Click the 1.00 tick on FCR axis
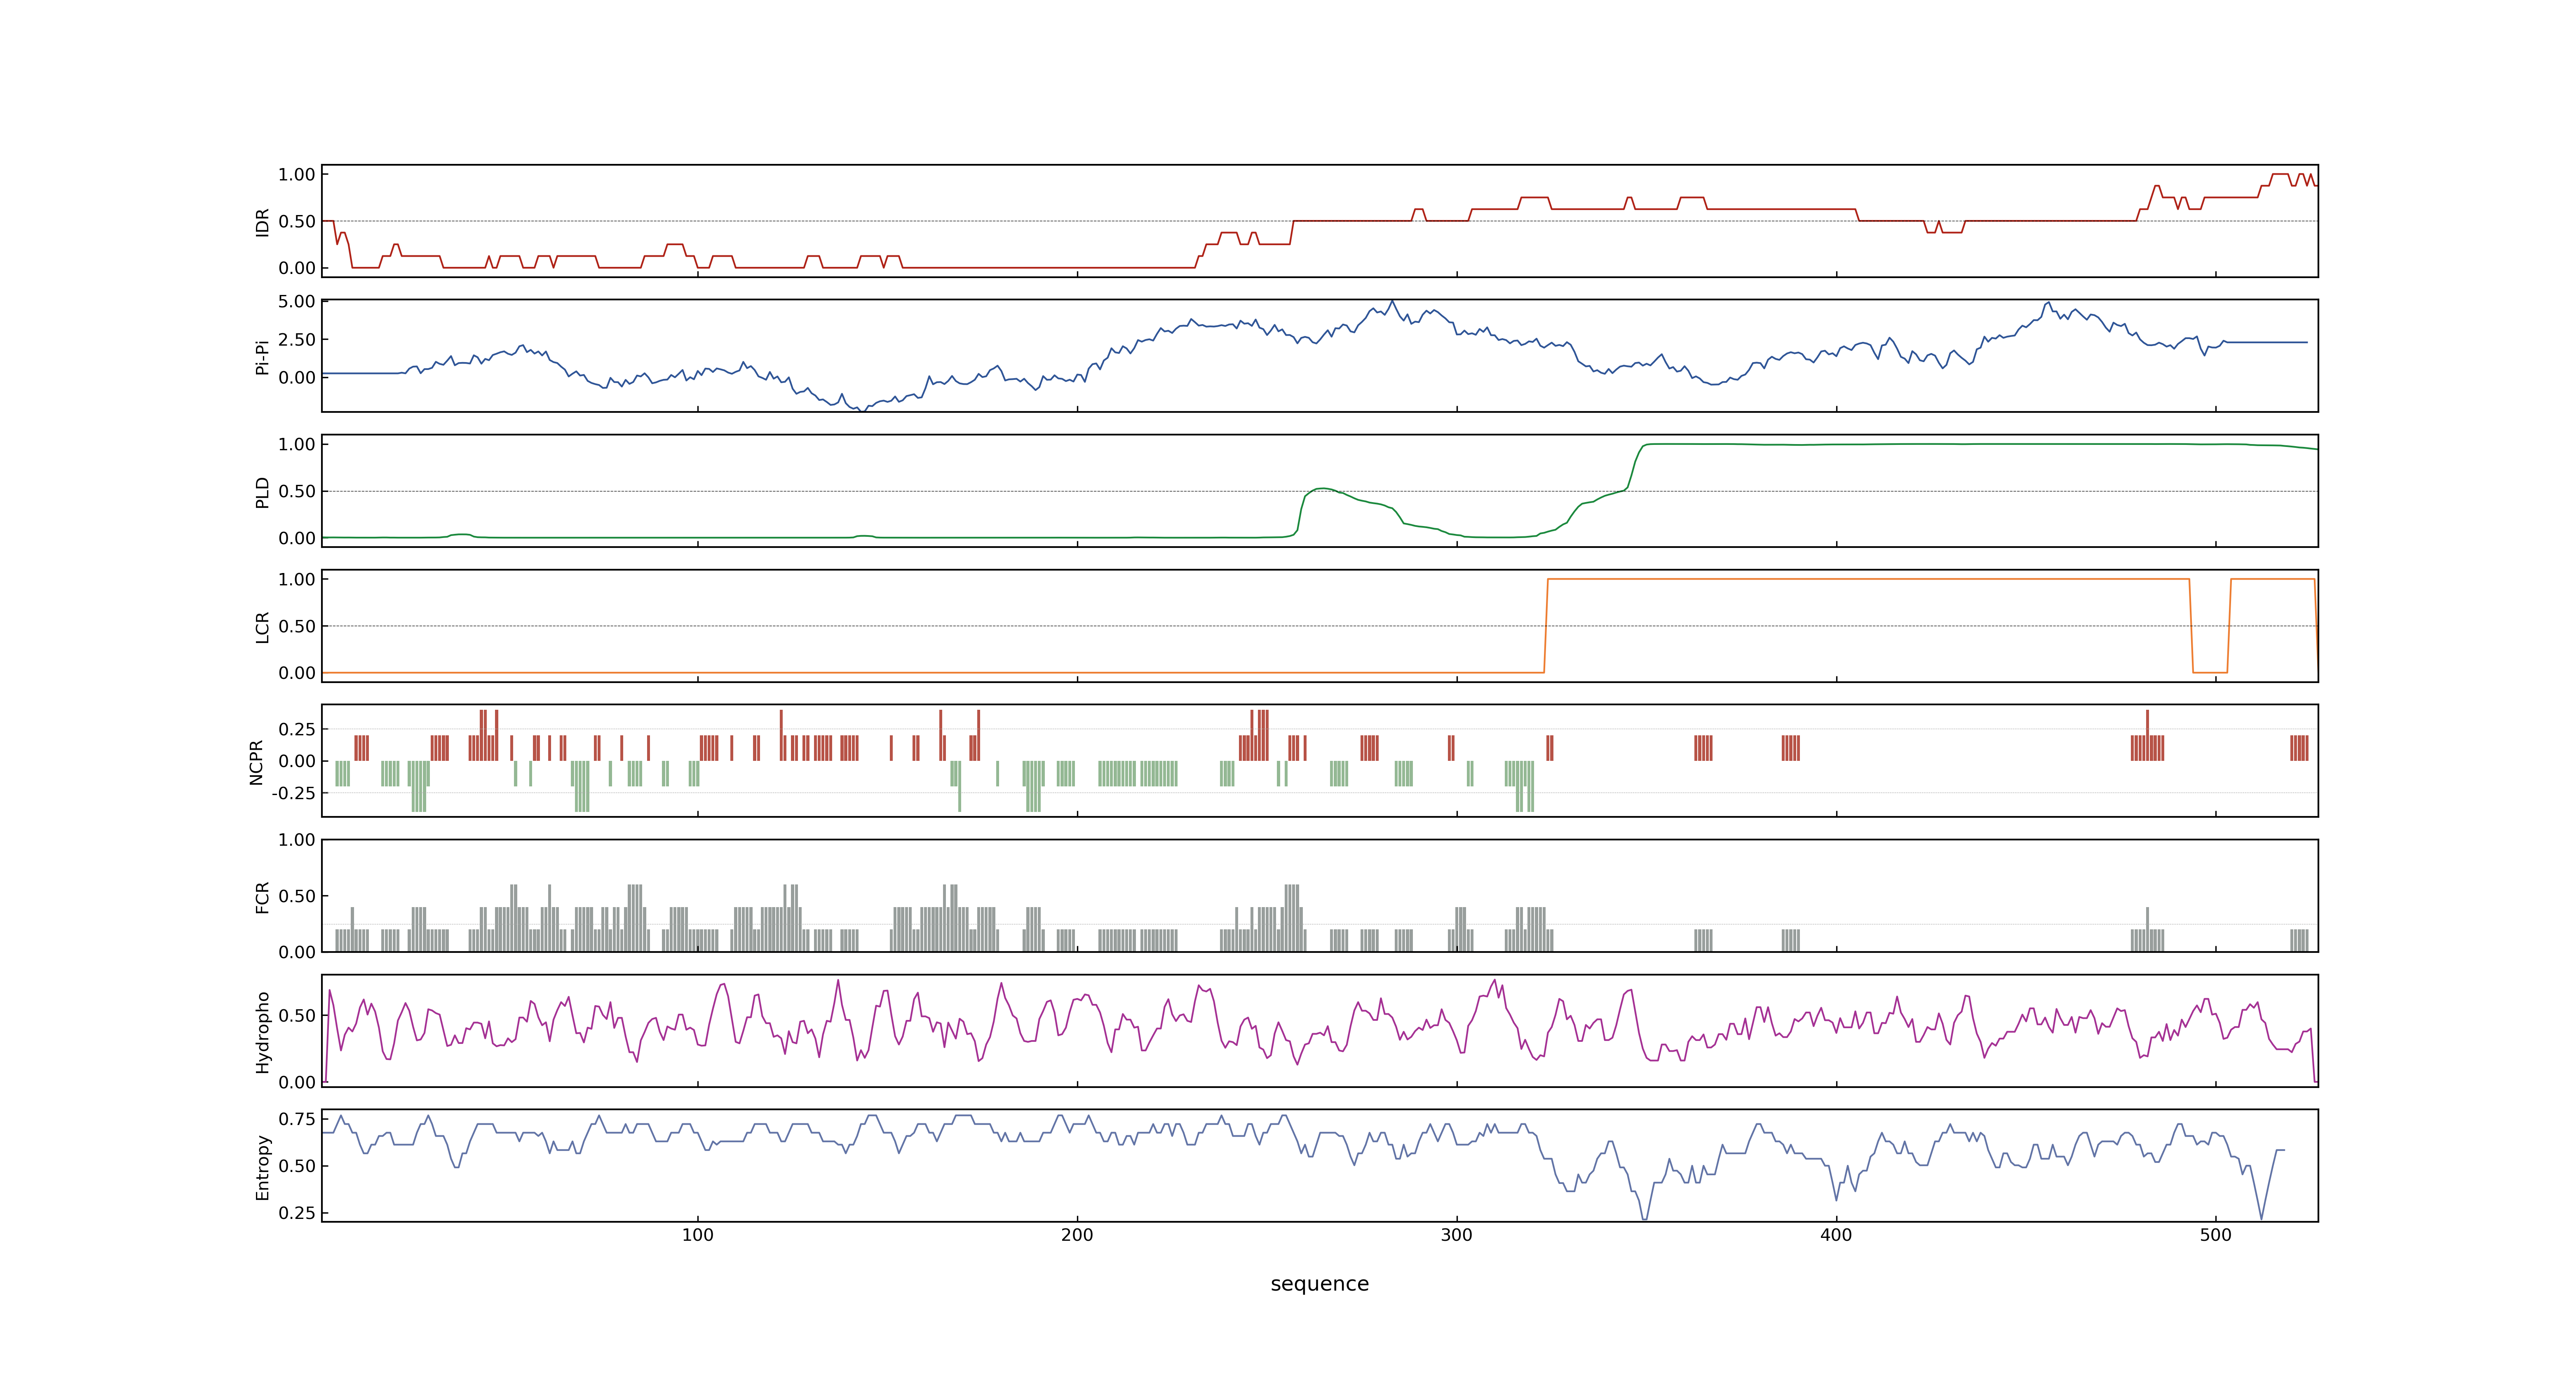2576x1373 pixels. click(x=297, y=840)
